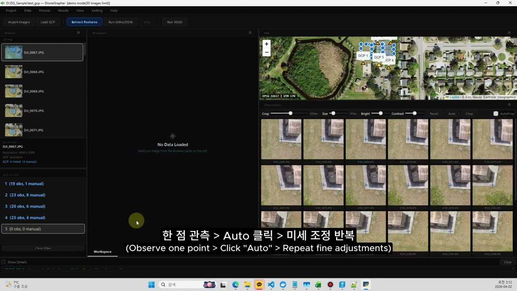Click the Run Ortho/DSM button

tap(120, 22)
